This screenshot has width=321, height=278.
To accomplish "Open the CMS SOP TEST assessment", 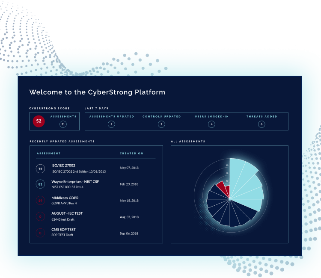I will coord(63,230).
